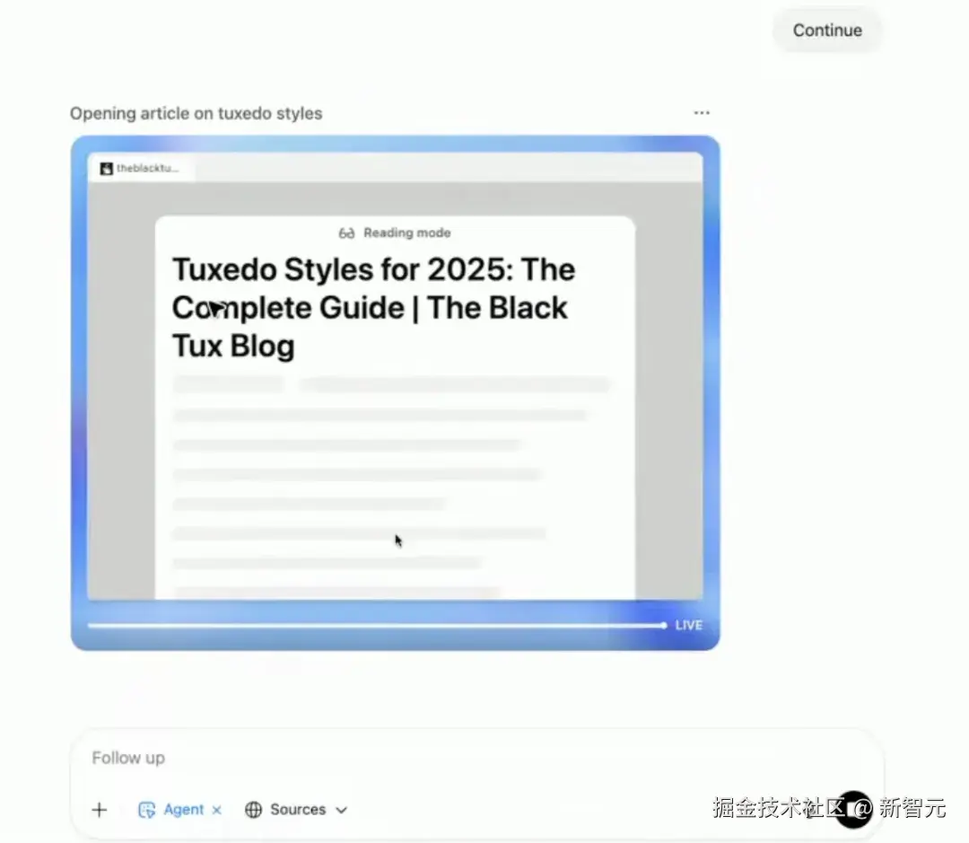Remove the Agent chip with the X
This screenshot has height=843, width=969.
(x=216, y=810)
